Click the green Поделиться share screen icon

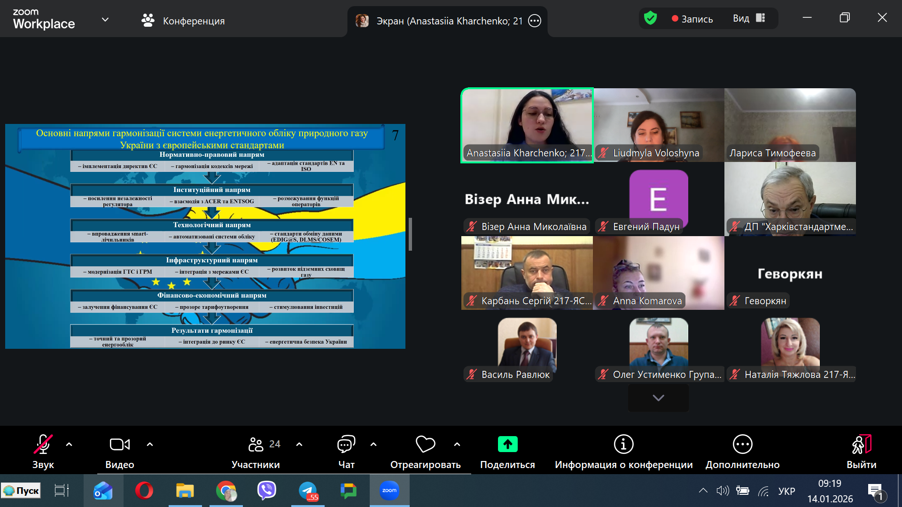[507, 445]
